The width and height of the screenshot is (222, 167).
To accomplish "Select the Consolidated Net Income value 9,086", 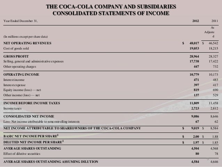I will point(195,116).
